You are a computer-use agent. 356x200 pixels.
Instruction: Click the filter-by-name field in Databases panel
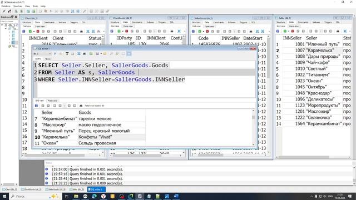pos(9,21)
